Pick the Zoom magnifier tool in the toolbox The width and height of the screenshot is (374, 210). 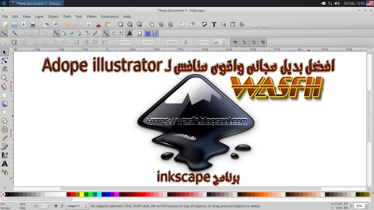coord(4,78)
